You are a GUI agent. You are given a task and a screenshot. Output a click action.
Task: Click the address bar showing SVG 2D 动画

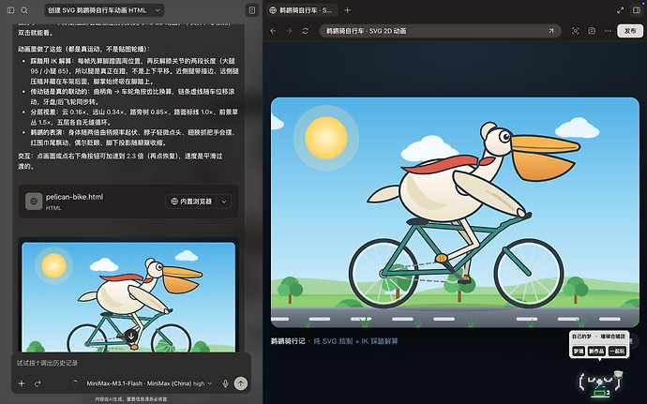tap(440, 31)
